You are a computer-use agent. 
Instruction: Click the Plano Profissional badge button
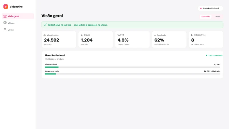pyautogui.click(x=210, y=8)
